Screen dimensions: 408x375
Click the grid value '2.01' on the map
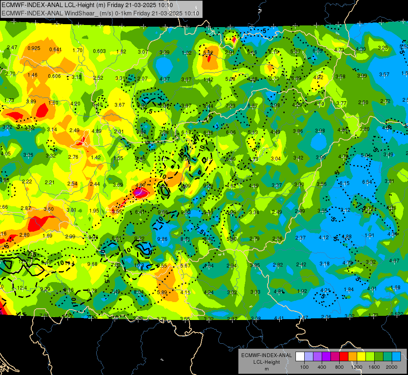(x=119, y=131)
